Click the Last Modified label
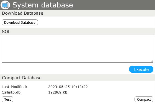The width and height of the screenshot is (155, 104). click(14, 87)
